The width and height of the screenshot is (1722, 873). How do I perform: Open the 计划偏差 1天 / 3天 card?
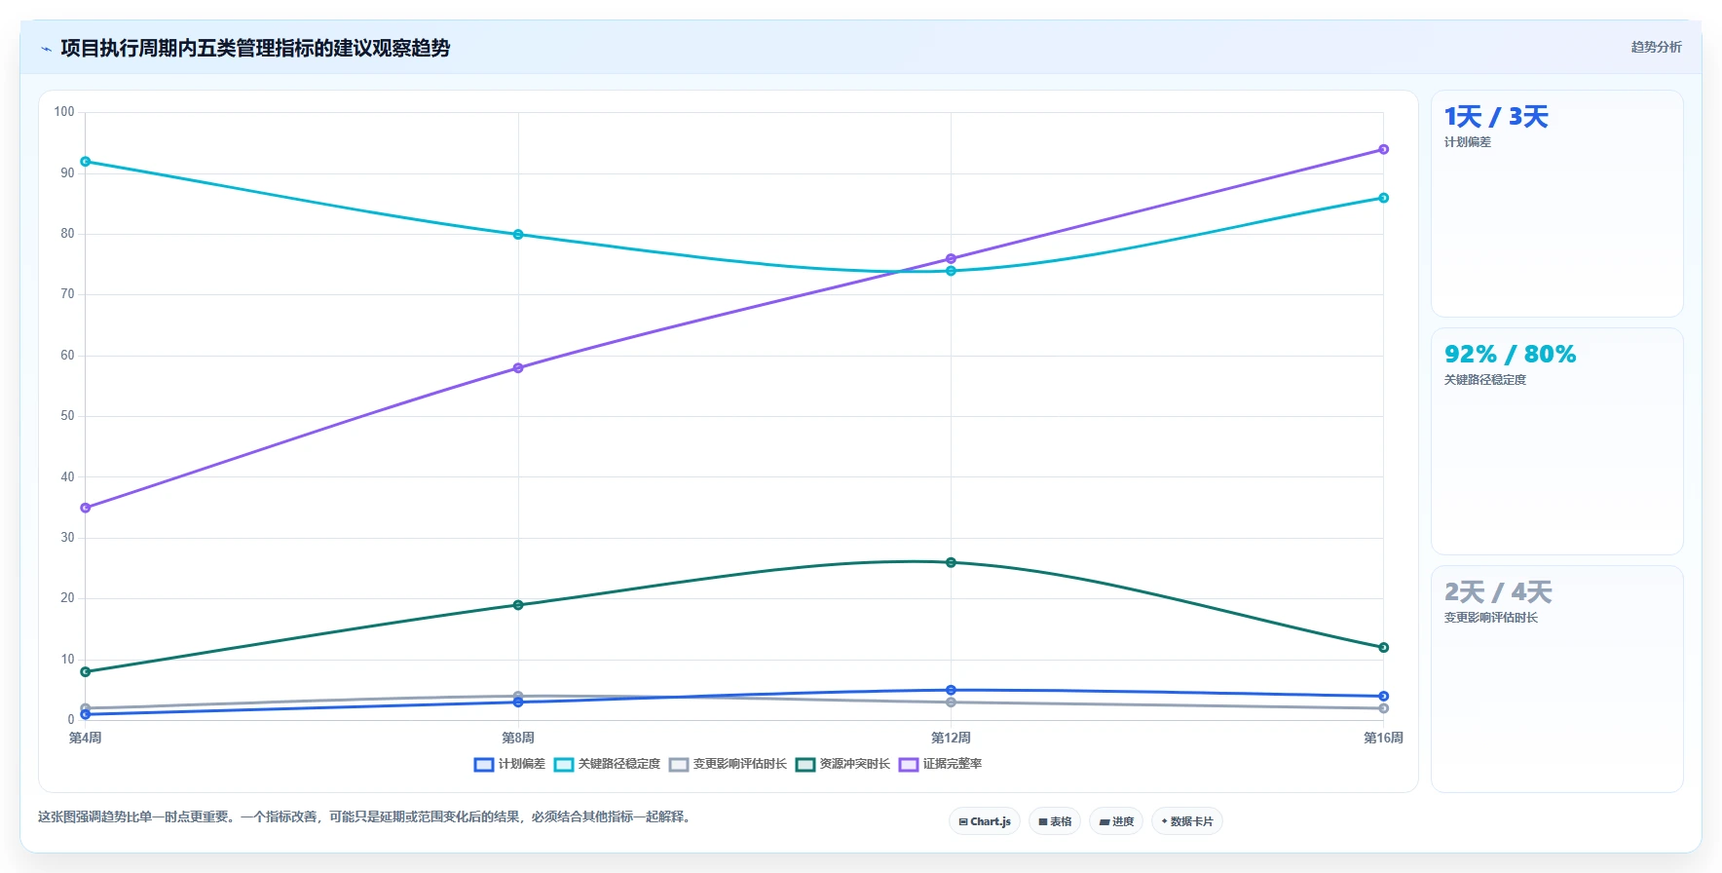[x=1556, y=204]
